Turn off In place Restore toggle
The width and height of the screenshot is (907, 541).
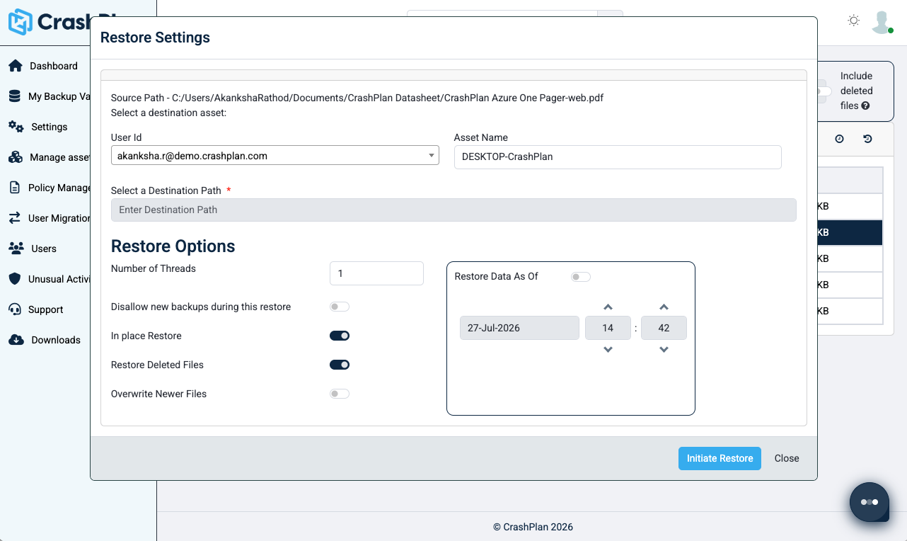(x=340, y=336)
